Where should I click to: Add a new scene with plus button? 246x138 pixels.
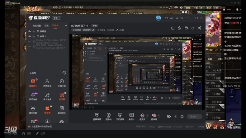pos(66,26)
